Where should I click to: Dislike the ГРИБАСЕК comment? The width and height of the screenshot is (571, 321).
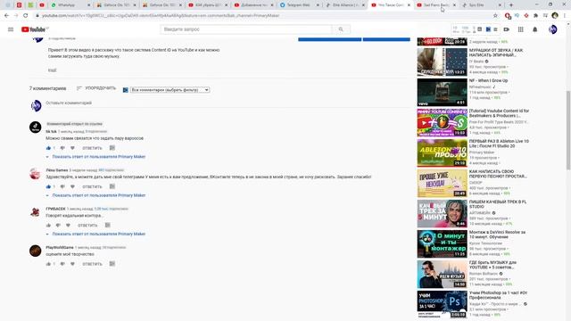[x=58, y=226]
